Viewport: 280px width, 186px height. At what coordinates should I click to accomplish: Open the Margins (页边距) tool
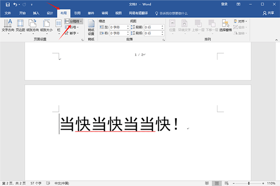click(x=20, y=27)
